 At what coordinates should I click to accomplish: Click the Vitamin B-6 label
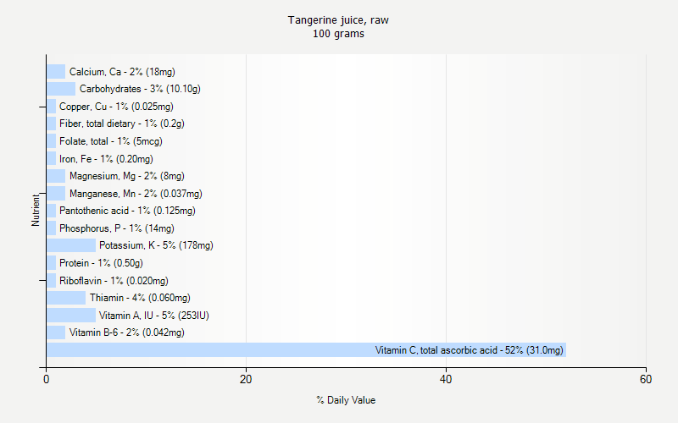[x=126, y=332]
